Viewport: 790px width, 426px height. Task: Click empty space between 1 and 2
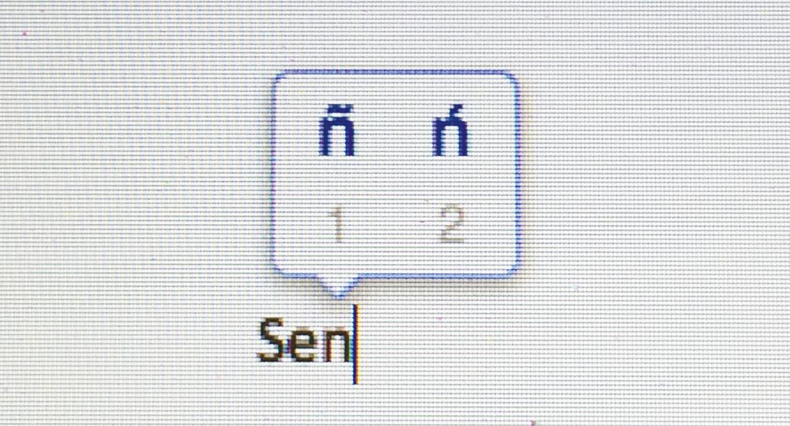(394, 226)
